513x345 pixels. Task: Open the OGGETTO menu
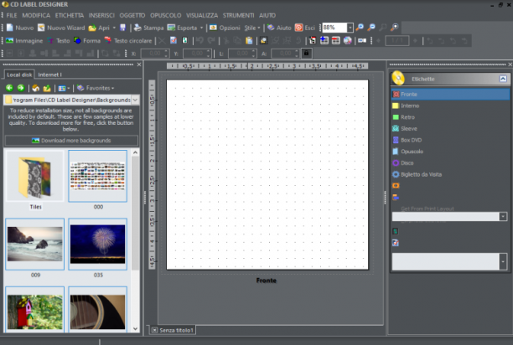[x=132, y=15]
